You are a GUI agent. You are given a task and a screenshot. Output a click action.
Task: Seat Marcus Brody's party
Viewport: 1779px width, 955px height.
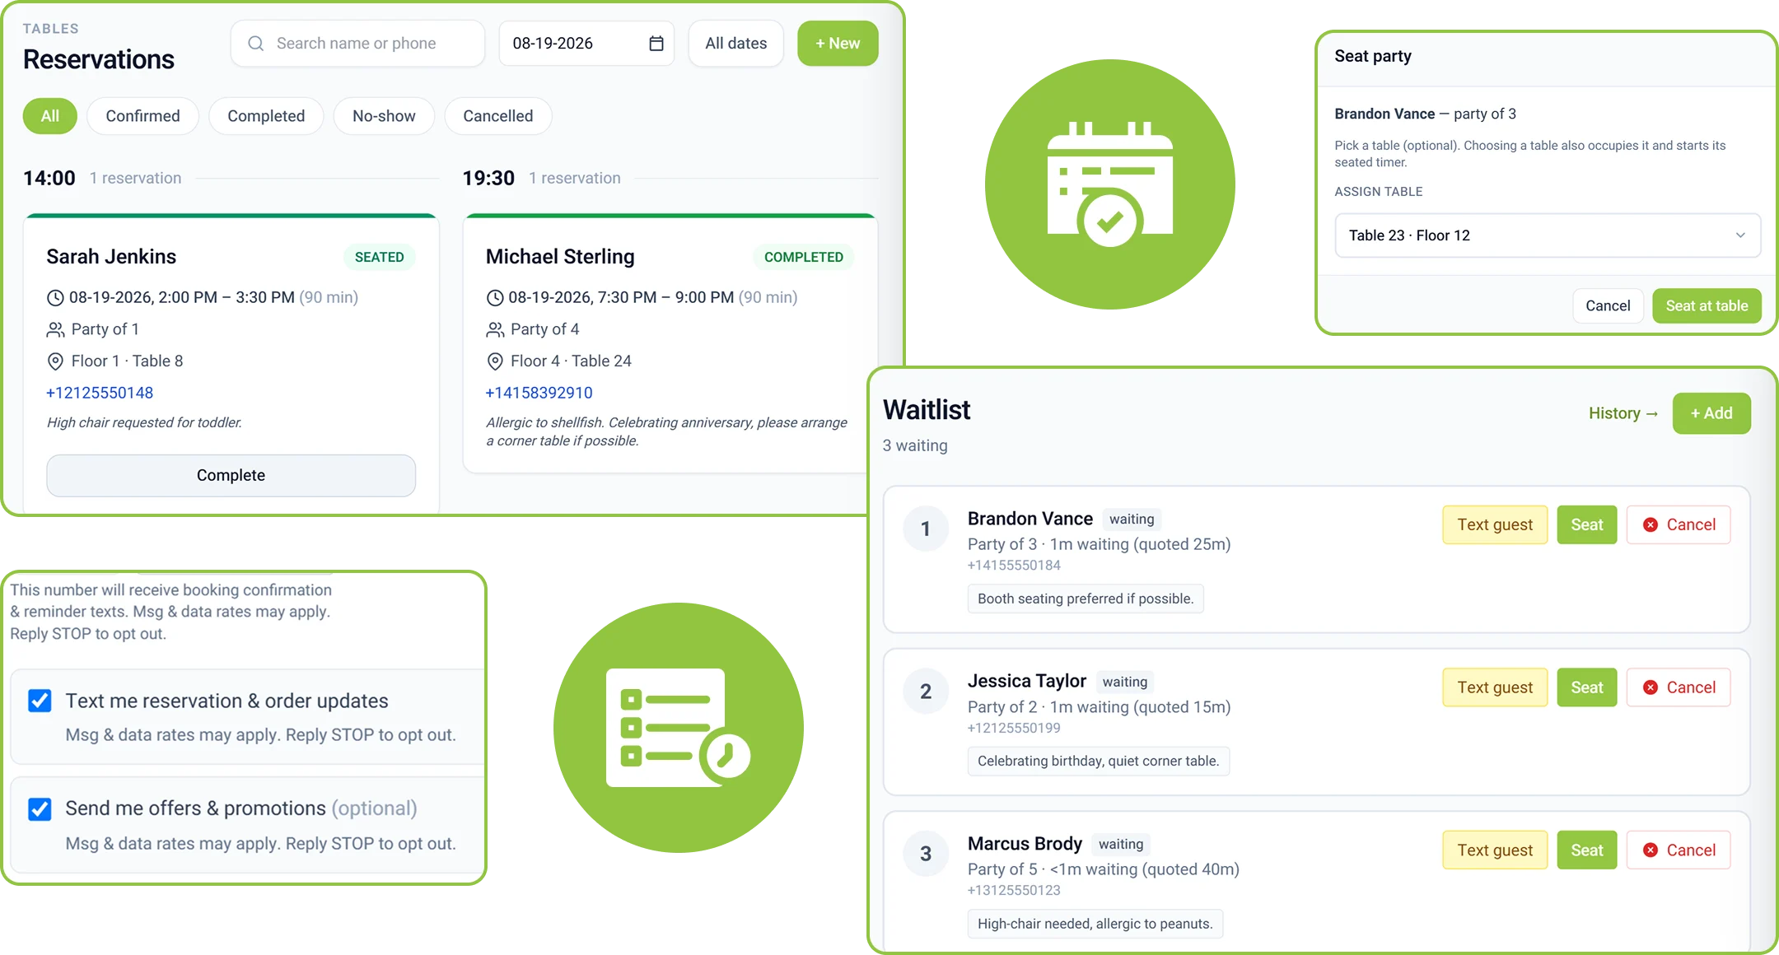tap(1586, 850)
